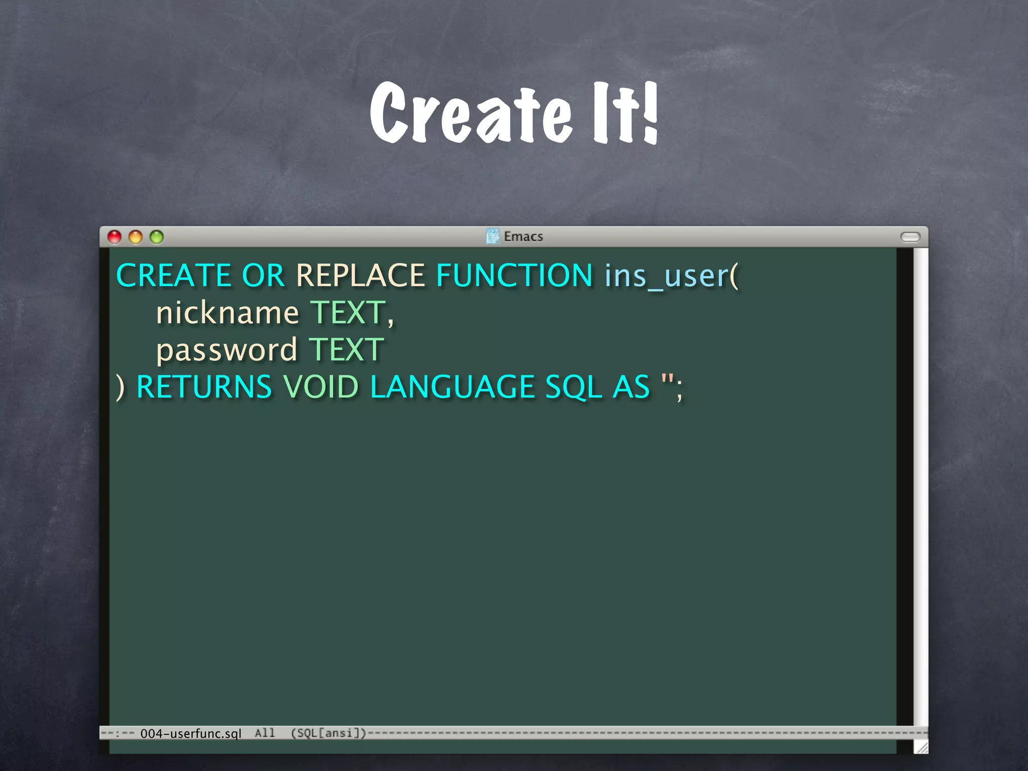The width and height of the screenshot is (1028, 771).
Task: Click the empty quotes after AS
Action: tap(668, 380)
